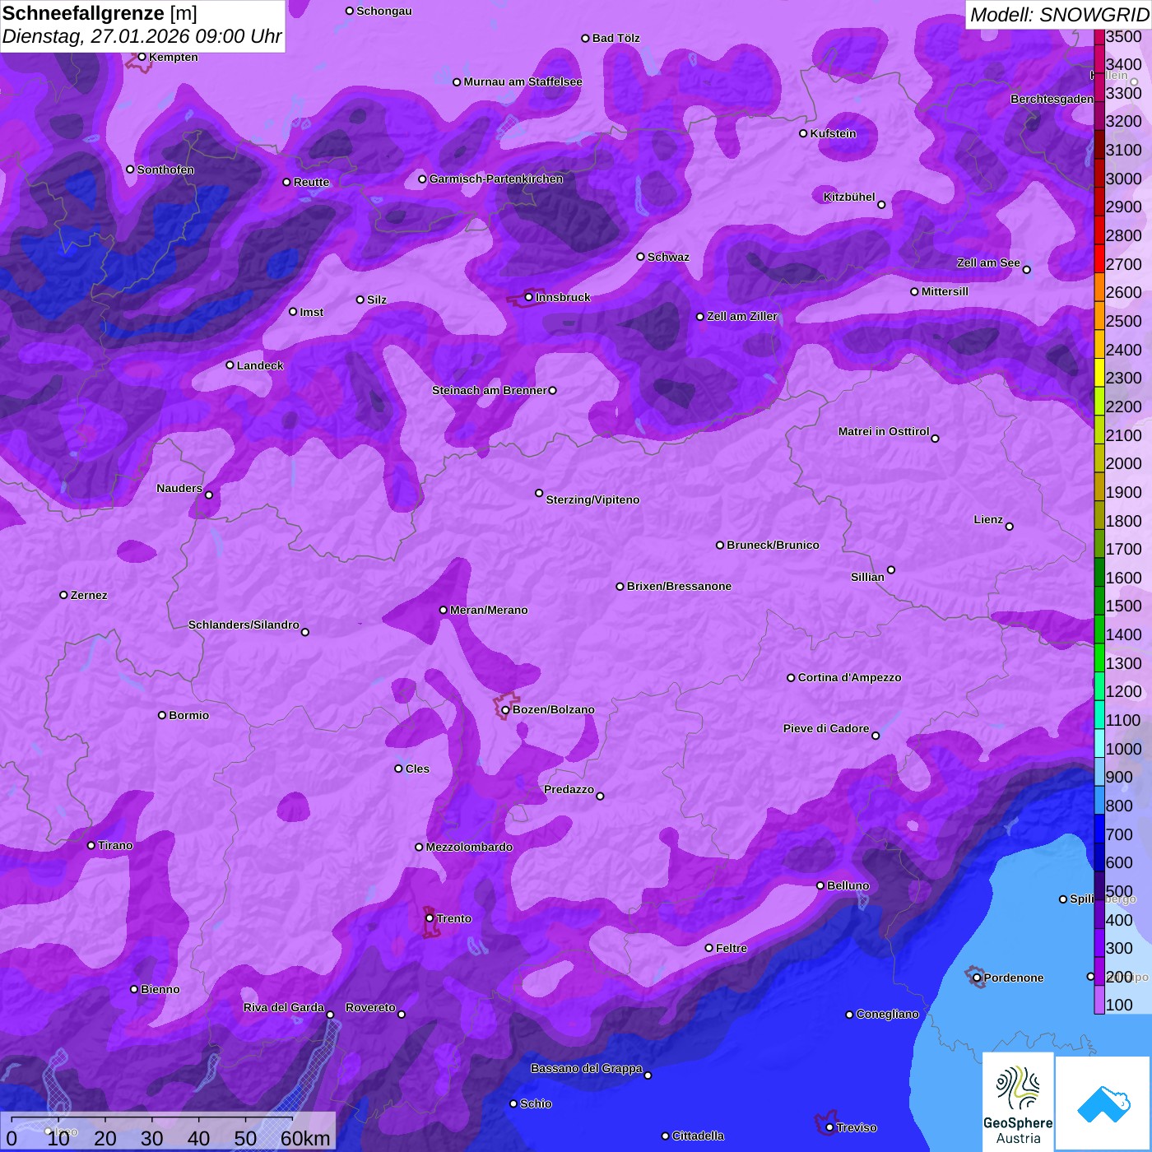Viewport: 1152px width, 1152px height.
Task: Click the Pieve di Cadore label
Action: point(826,728)
